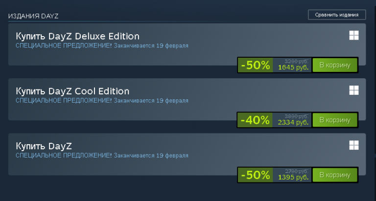Add DayZ Cool Edition to cart
This screenshot has height=201, width=376.
(x=335, y=120)
